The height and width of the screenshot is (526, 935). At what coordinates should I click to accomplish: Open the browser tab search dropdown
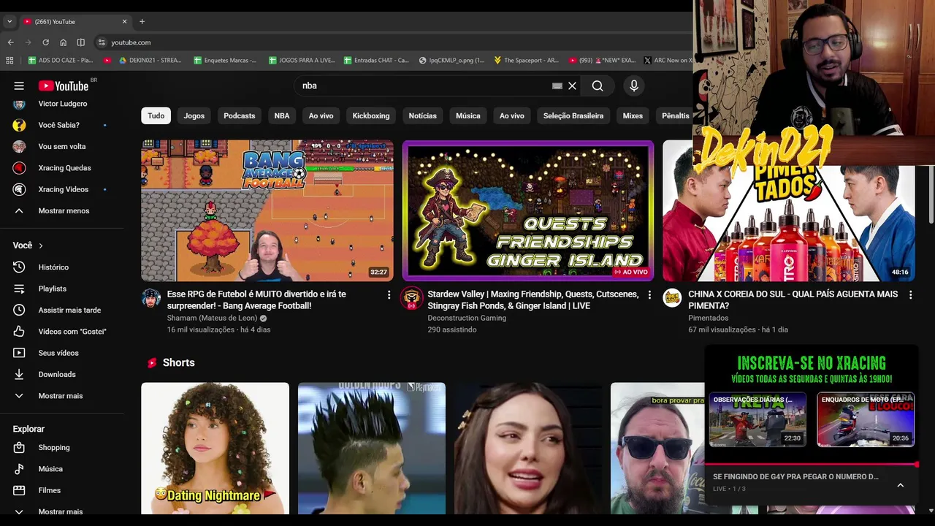point(9,22)
